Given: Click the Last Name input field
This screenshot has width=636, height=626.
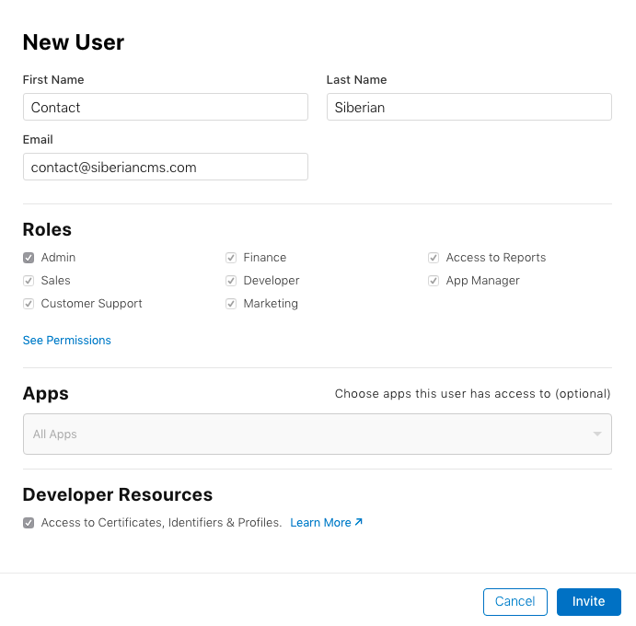Looking at the screenshot, I should point(469,107).
